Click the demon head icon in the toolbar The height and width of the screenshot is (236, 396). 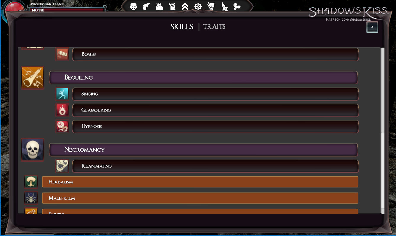click(x=211, y=6)
